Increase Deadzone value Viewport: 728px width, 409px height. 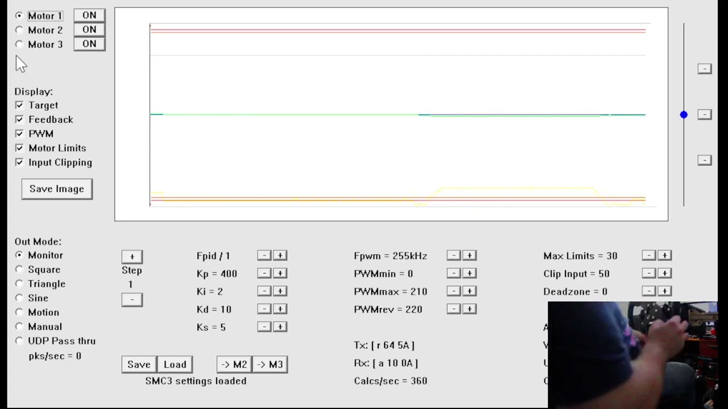[664, 291]
